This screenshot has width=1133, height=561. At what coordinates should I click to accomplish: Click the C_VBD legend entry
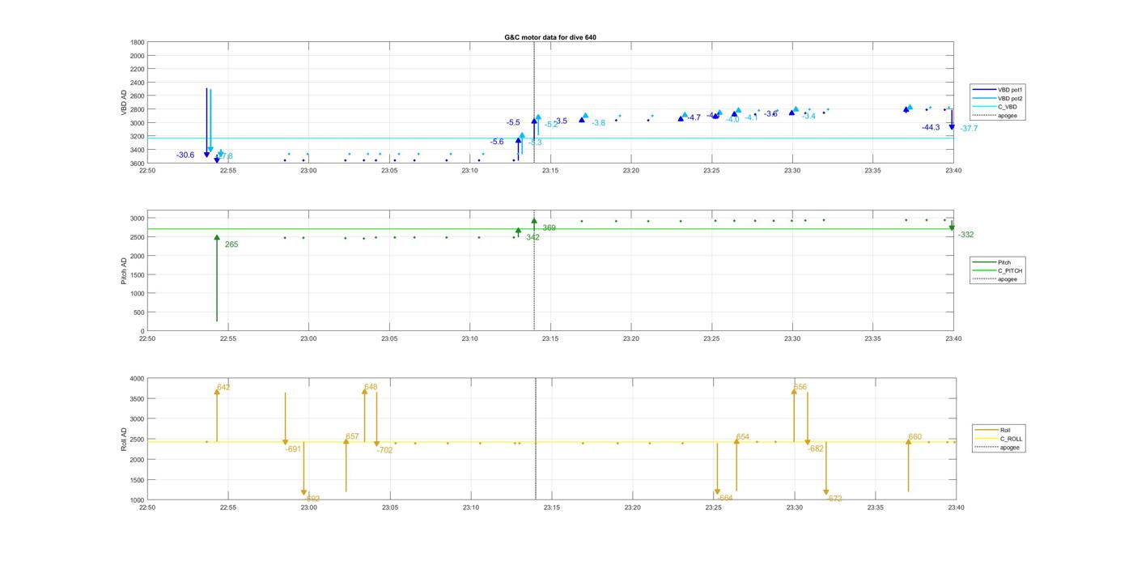pyautogui.click(x=995, y=107)
